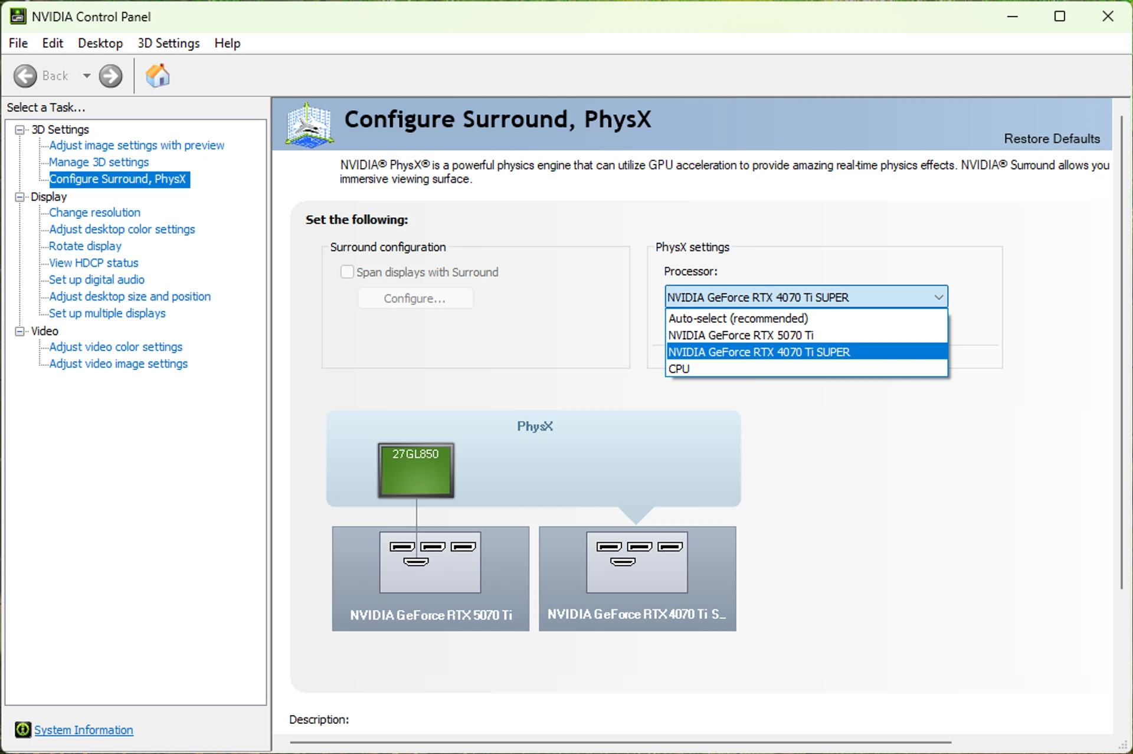Open Adjust video image settings
Viewport: 1133px width, 754px height.
(x=119, y=364)
